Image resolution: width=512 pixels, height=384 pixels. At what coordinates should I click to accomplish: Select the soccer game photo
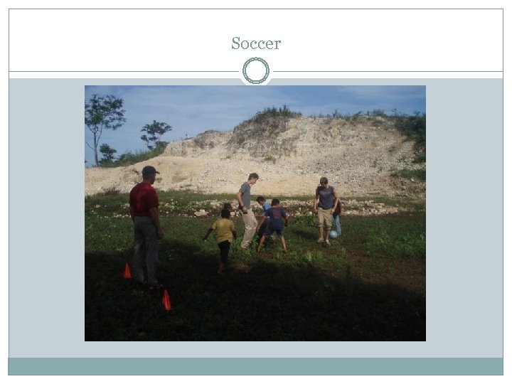coord(255,213)
